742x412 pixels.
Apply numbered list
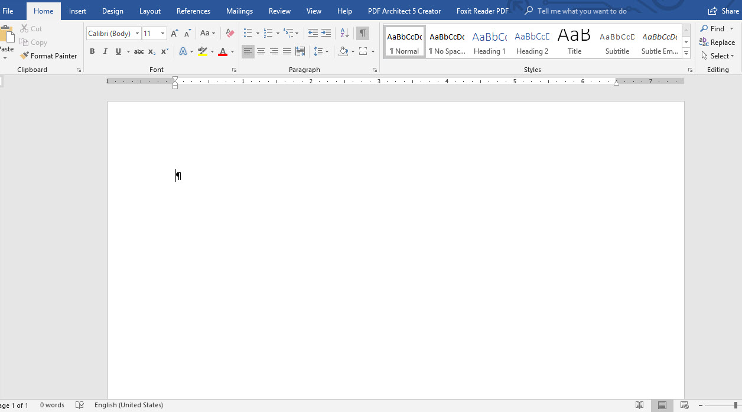pos(268,33)
